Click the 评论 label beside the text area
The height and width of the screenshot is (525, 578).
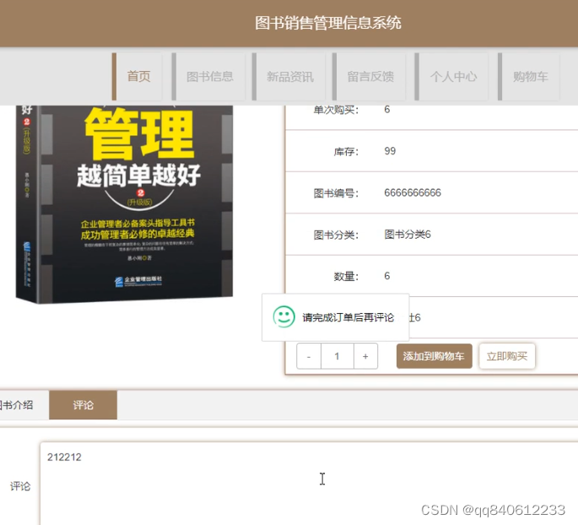(20, 486)
